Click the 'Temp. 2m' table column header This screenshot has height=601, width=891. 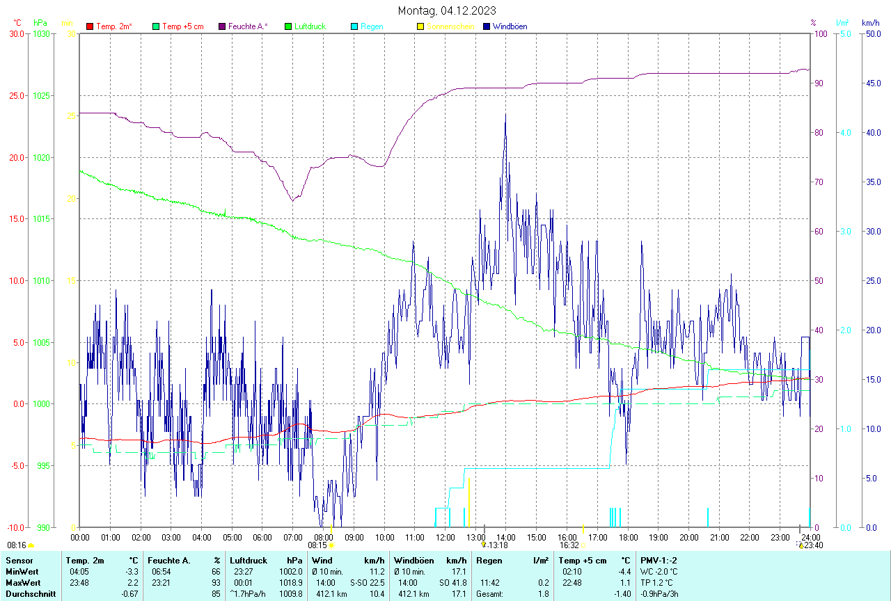[x=85, y=560]
